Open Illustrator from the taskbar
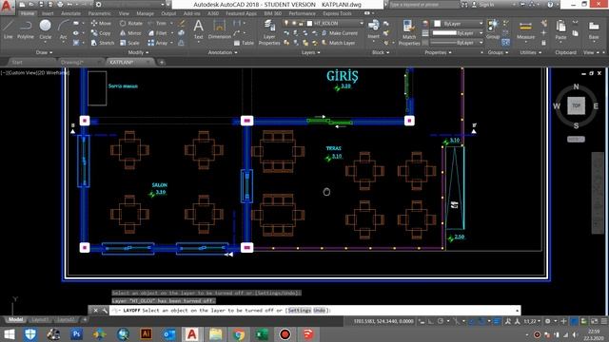This screenshot has width=609, height=342. click(x=146, y=333)
